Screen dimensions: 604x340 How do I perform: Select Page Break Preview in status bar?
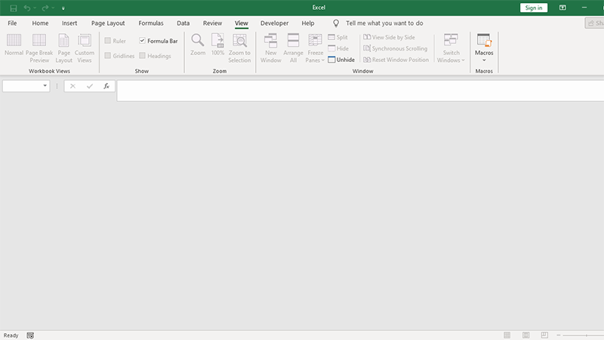(544, 335)
